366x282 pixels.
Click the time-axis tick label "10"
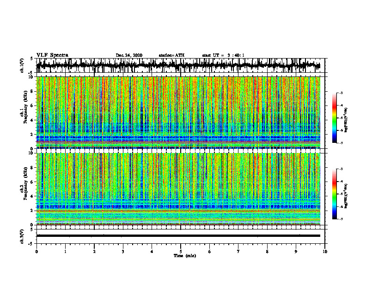click(x=325, y=252)
